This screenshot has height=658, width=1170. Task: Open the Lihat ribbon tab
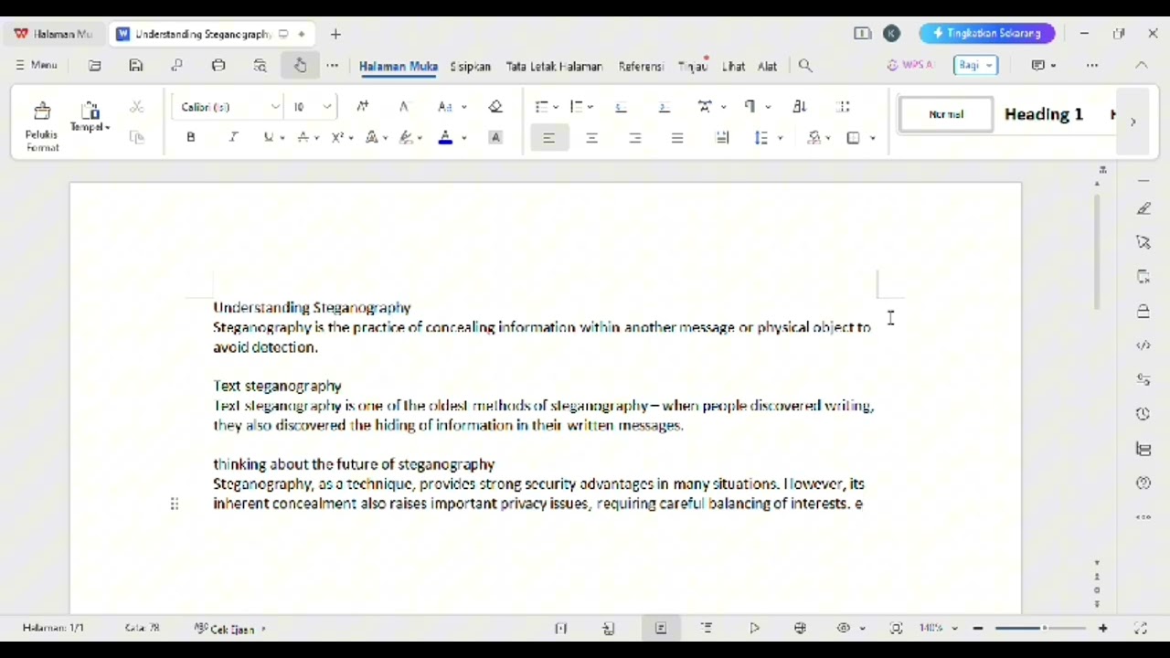tap(734, 66)
